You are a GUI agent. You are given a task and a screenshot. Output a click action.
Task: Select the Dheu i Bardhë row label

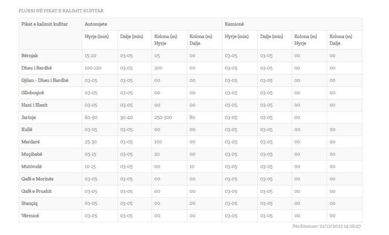click(37, 68)
